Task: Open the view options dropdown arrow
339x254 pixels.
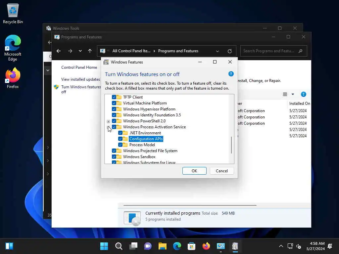Action: pyautogui.click(x=293, y=94)
